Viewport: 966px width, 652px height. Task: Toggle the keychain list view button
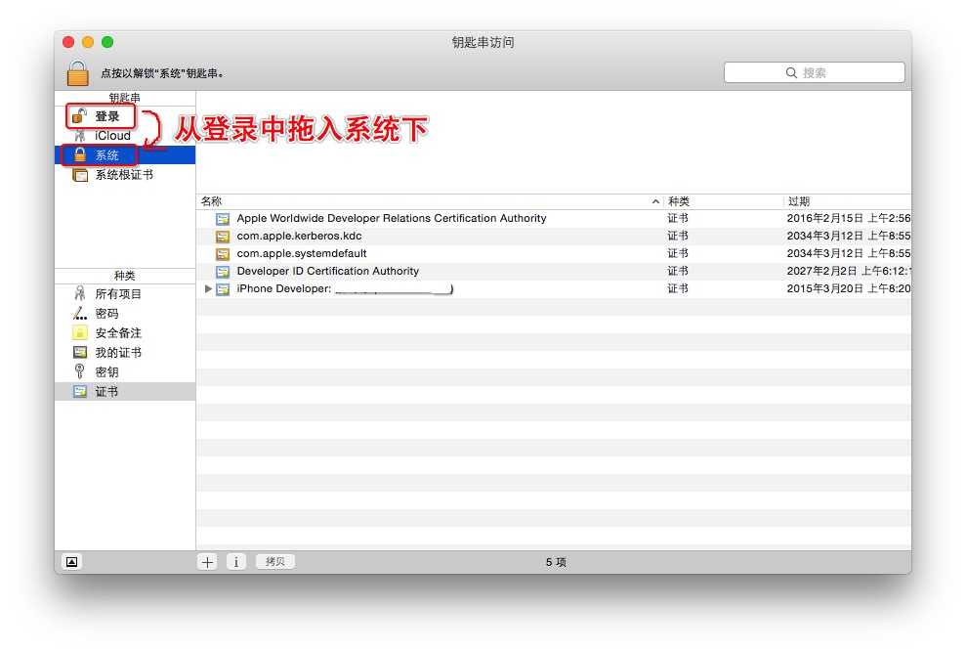(x=72, y=562)
